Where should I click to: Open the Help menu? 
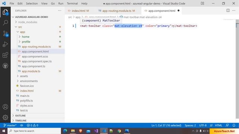coord(84,3)
